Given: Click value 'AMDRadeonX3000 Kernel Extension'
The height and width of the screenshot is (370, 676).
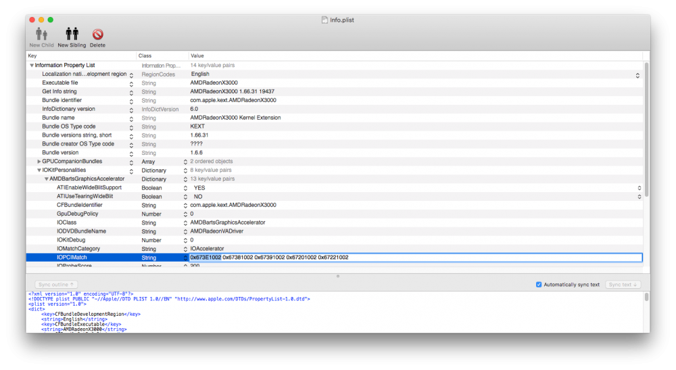Looking at the screenshot, I should tap(235, 118).
